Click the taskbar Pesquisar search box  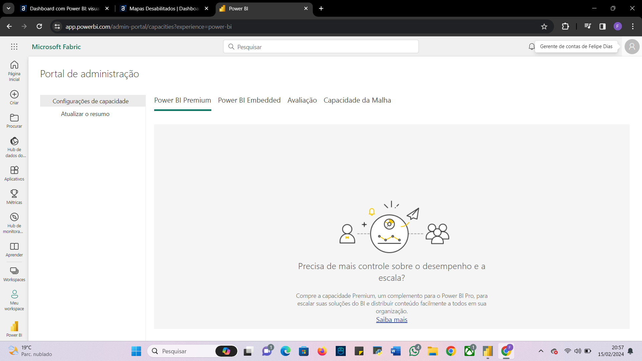[x=193, y=351]
